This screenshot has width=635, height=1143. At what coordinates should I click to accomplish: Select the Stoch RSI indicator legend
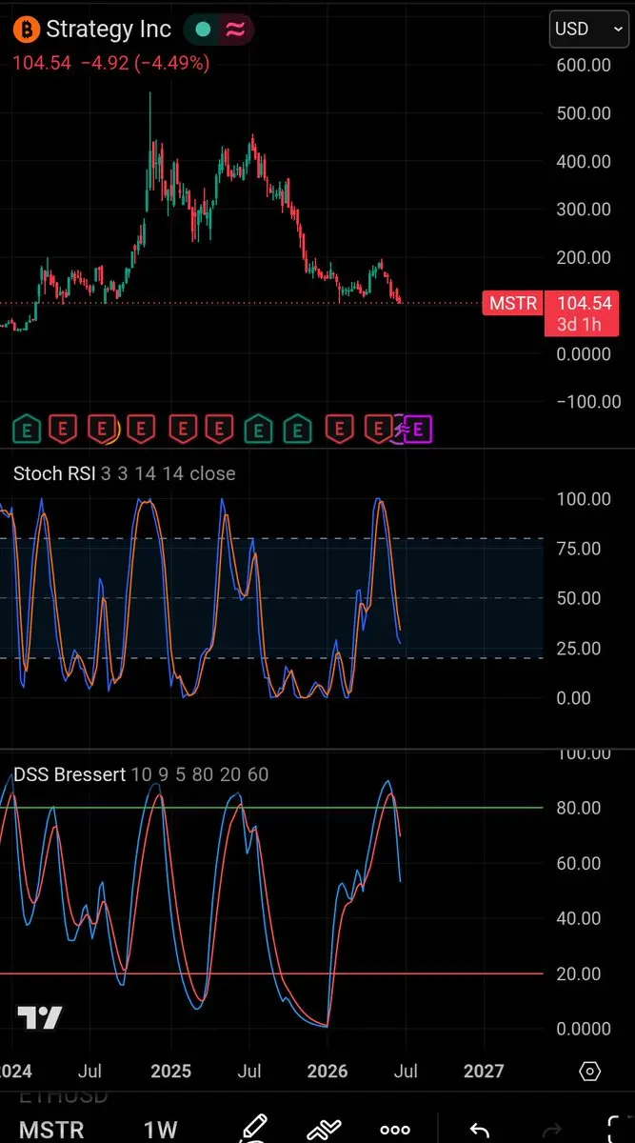click(124, 473)
